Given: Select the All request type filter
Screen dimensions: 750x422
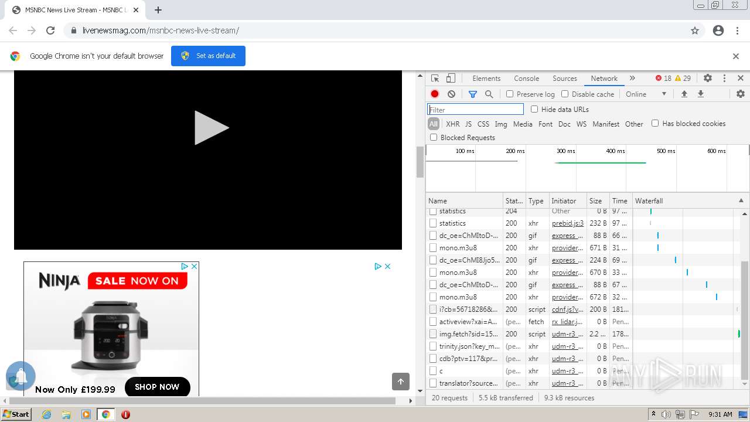Looking at the screenshot, I should 434,124.
